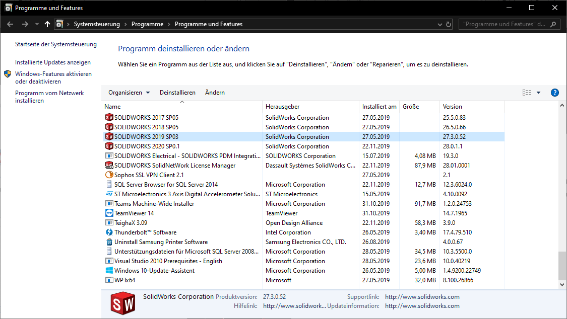Click the WPTx64 program icon
Image resolution: width=567 pixels, height=319 pixels.
[109, 280]
